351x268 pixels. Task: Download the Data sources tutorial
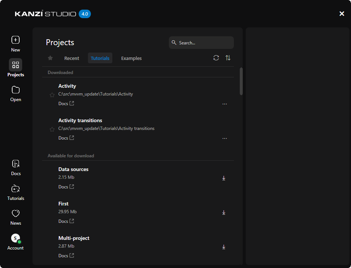[224, 178]
